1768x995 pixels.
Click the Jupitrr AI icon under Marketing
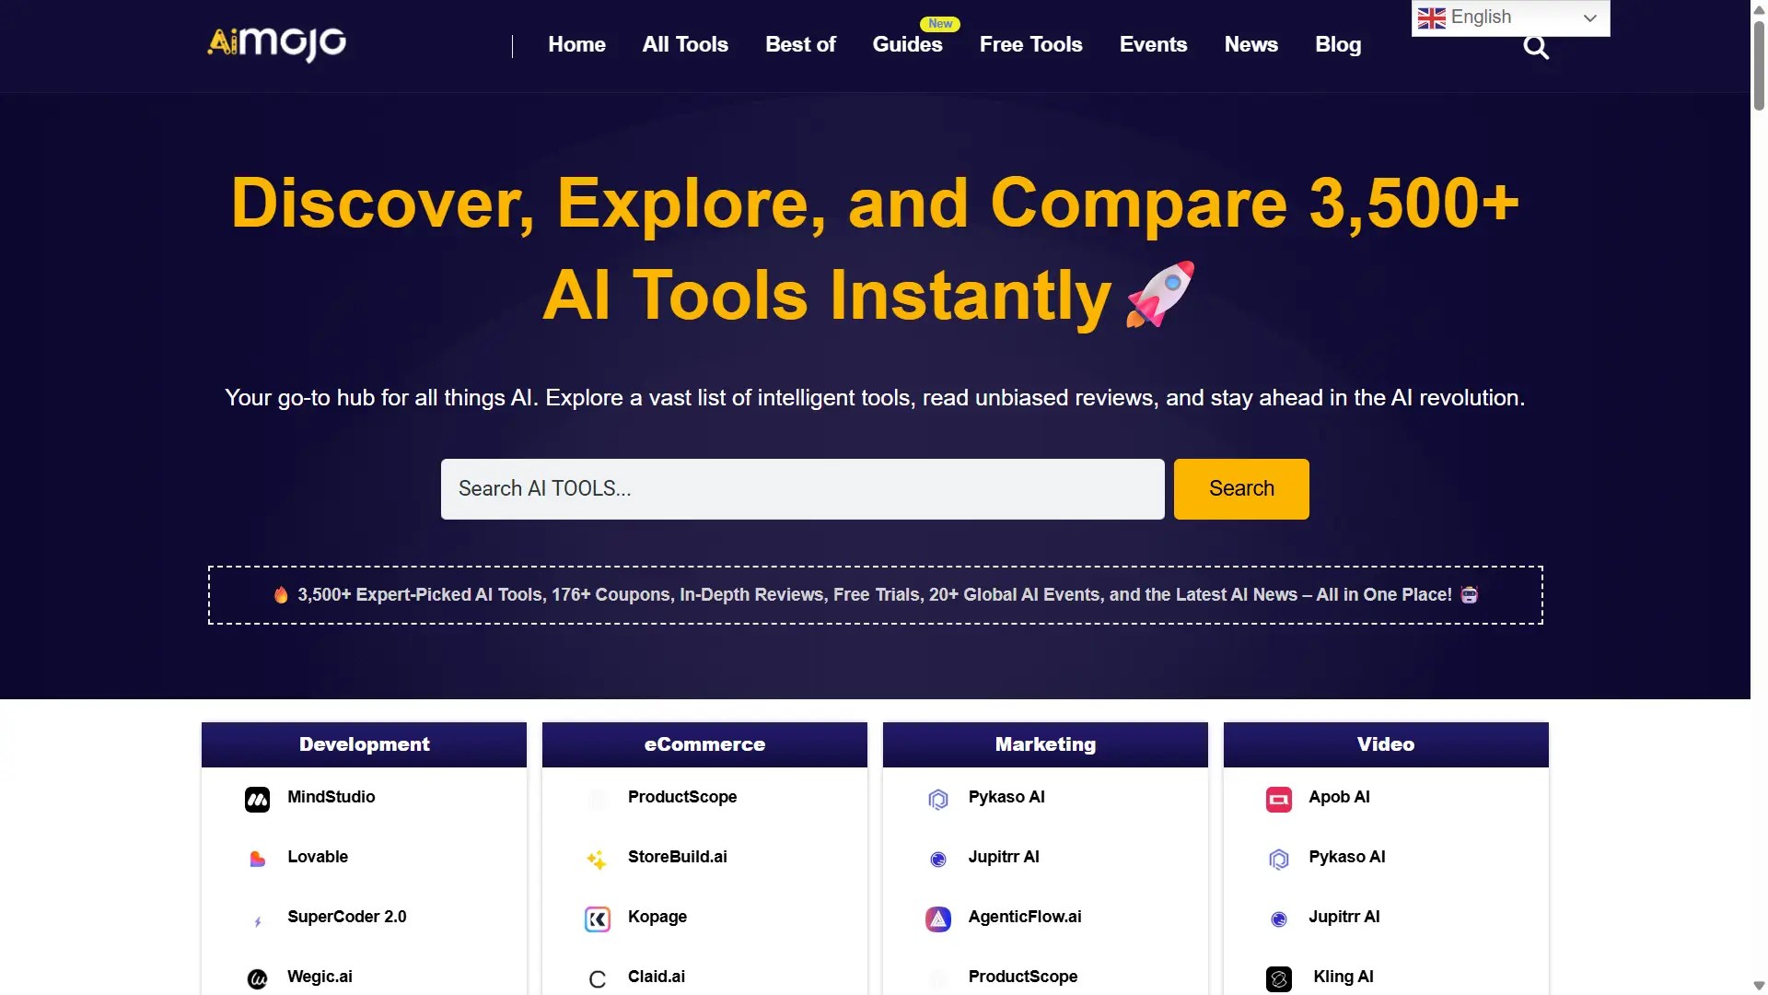tap(937, 860)
